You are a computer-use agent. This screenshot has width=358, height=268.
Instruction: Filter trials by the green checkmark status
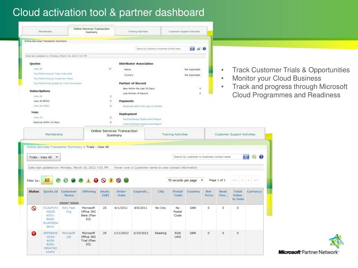(x=73, y=180)
